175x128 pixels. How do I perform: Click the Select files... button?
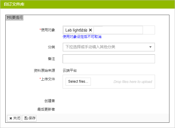(x=78, y=82)
